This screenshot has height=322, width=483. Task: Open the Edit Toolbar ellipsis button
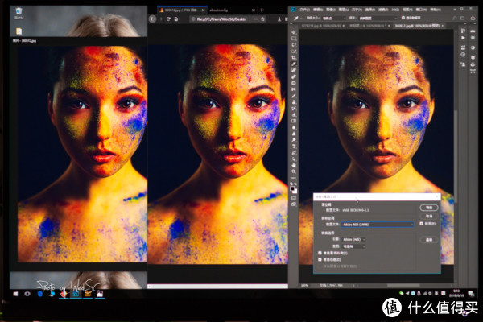click(x=294, y=178)
